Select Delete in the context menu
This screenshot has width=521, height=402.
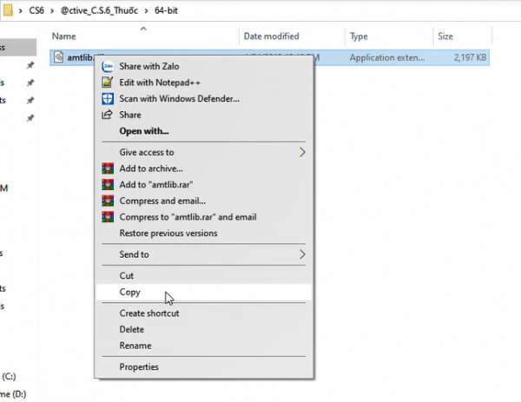pos(132,330)
